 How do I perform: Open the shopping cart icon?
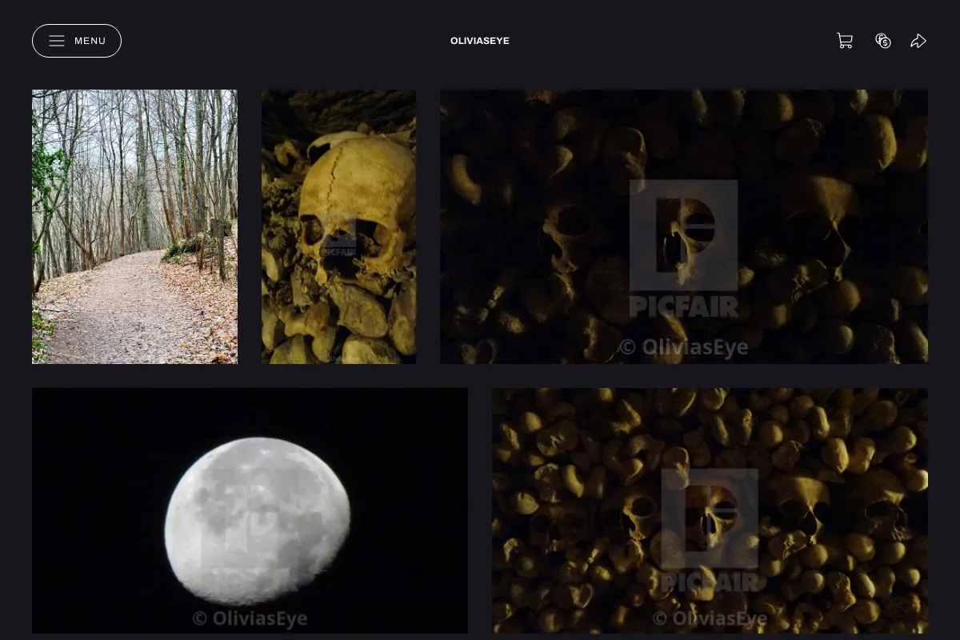click(x=845, y=41)
